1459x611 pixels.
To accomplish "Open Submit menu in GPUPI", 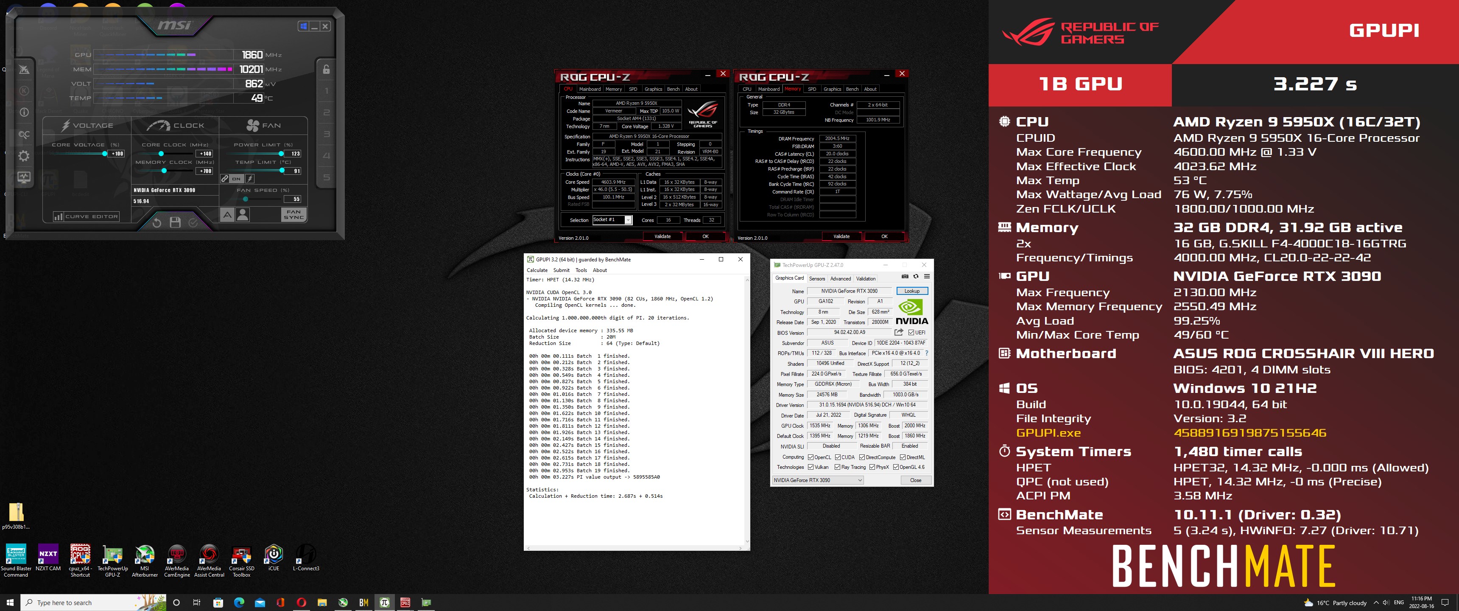I will (x=561, y=270).
